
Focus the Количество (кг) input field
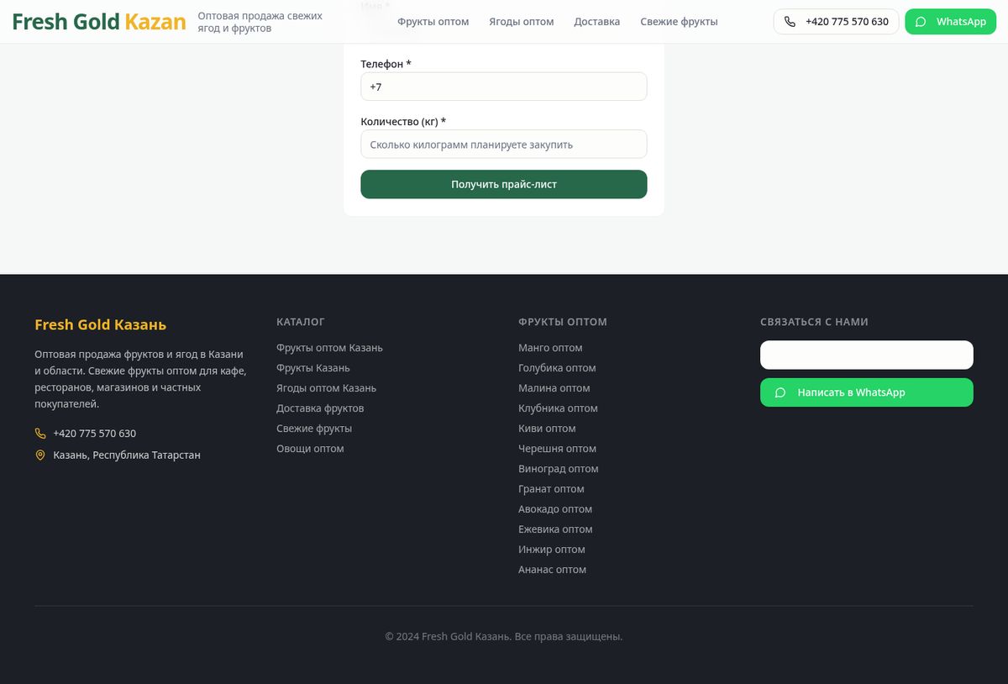[x=504, y=145]
